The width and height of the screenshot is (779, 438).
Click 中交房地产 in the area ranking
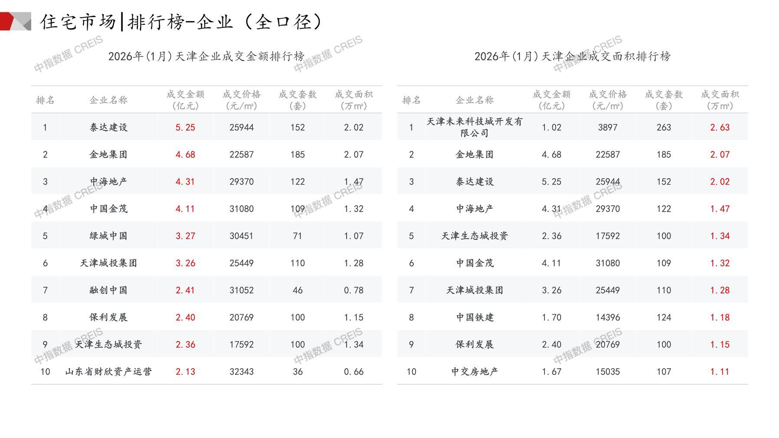coord(475,372)
